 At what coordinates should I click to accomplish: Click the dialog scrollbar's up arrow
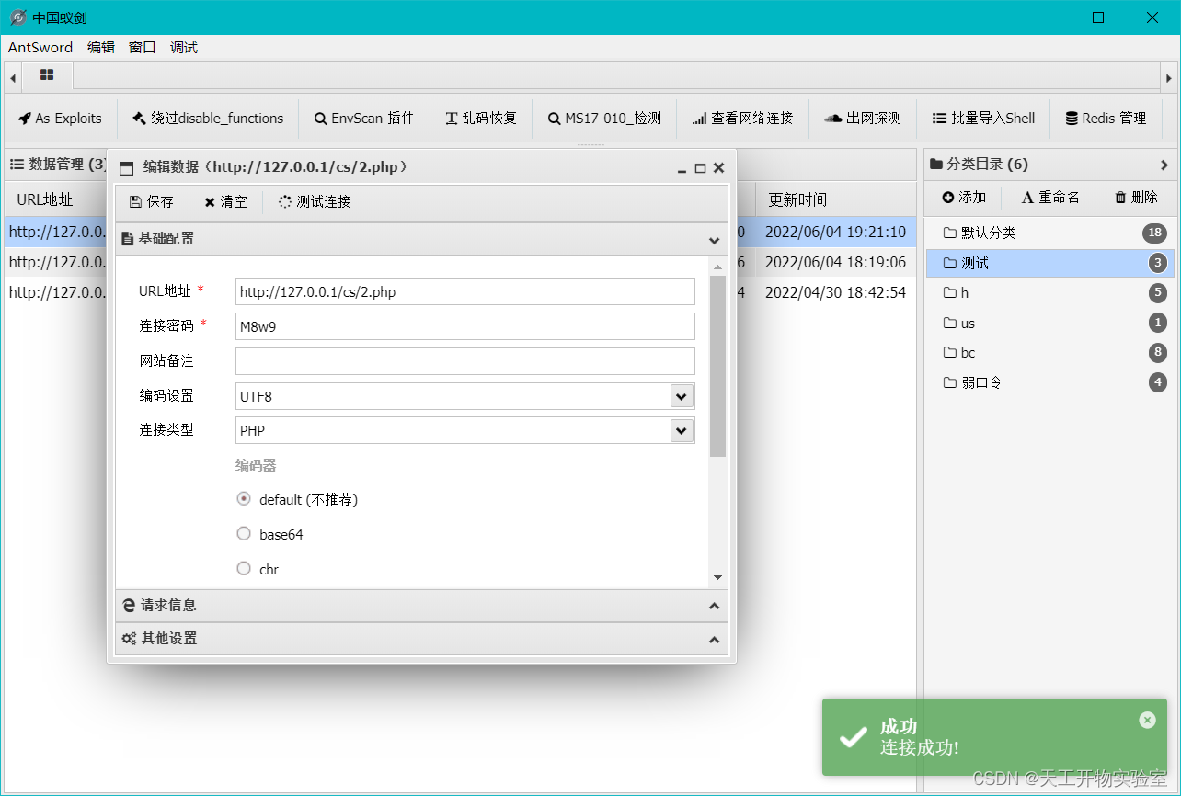(718, 266)
